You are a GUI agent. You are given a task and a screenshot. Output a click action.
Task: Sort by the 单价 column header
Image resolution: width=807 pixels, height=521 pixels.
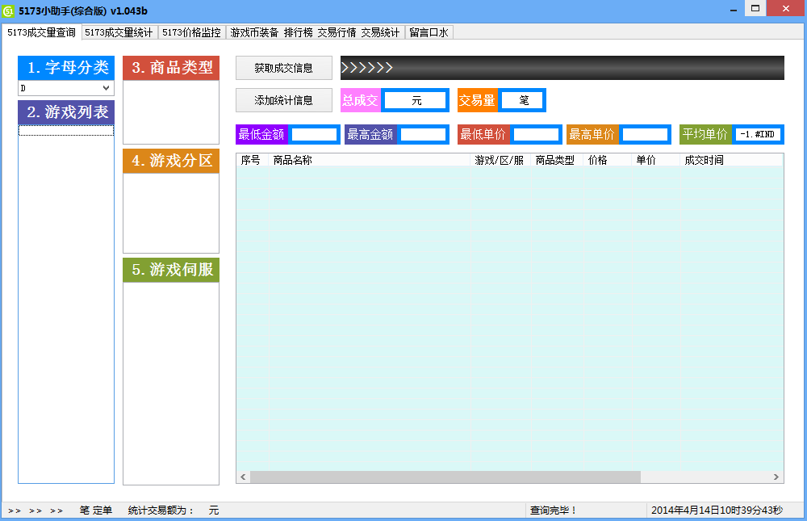pyautogui.click(x=655, y=160)
